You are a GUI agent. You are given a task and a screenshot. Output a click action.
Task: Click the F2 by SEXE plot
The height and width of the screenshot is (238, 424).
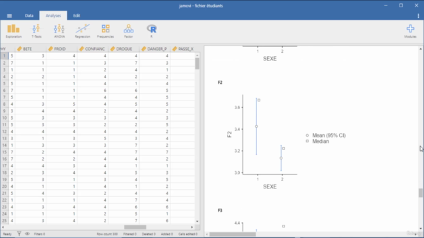287,141
